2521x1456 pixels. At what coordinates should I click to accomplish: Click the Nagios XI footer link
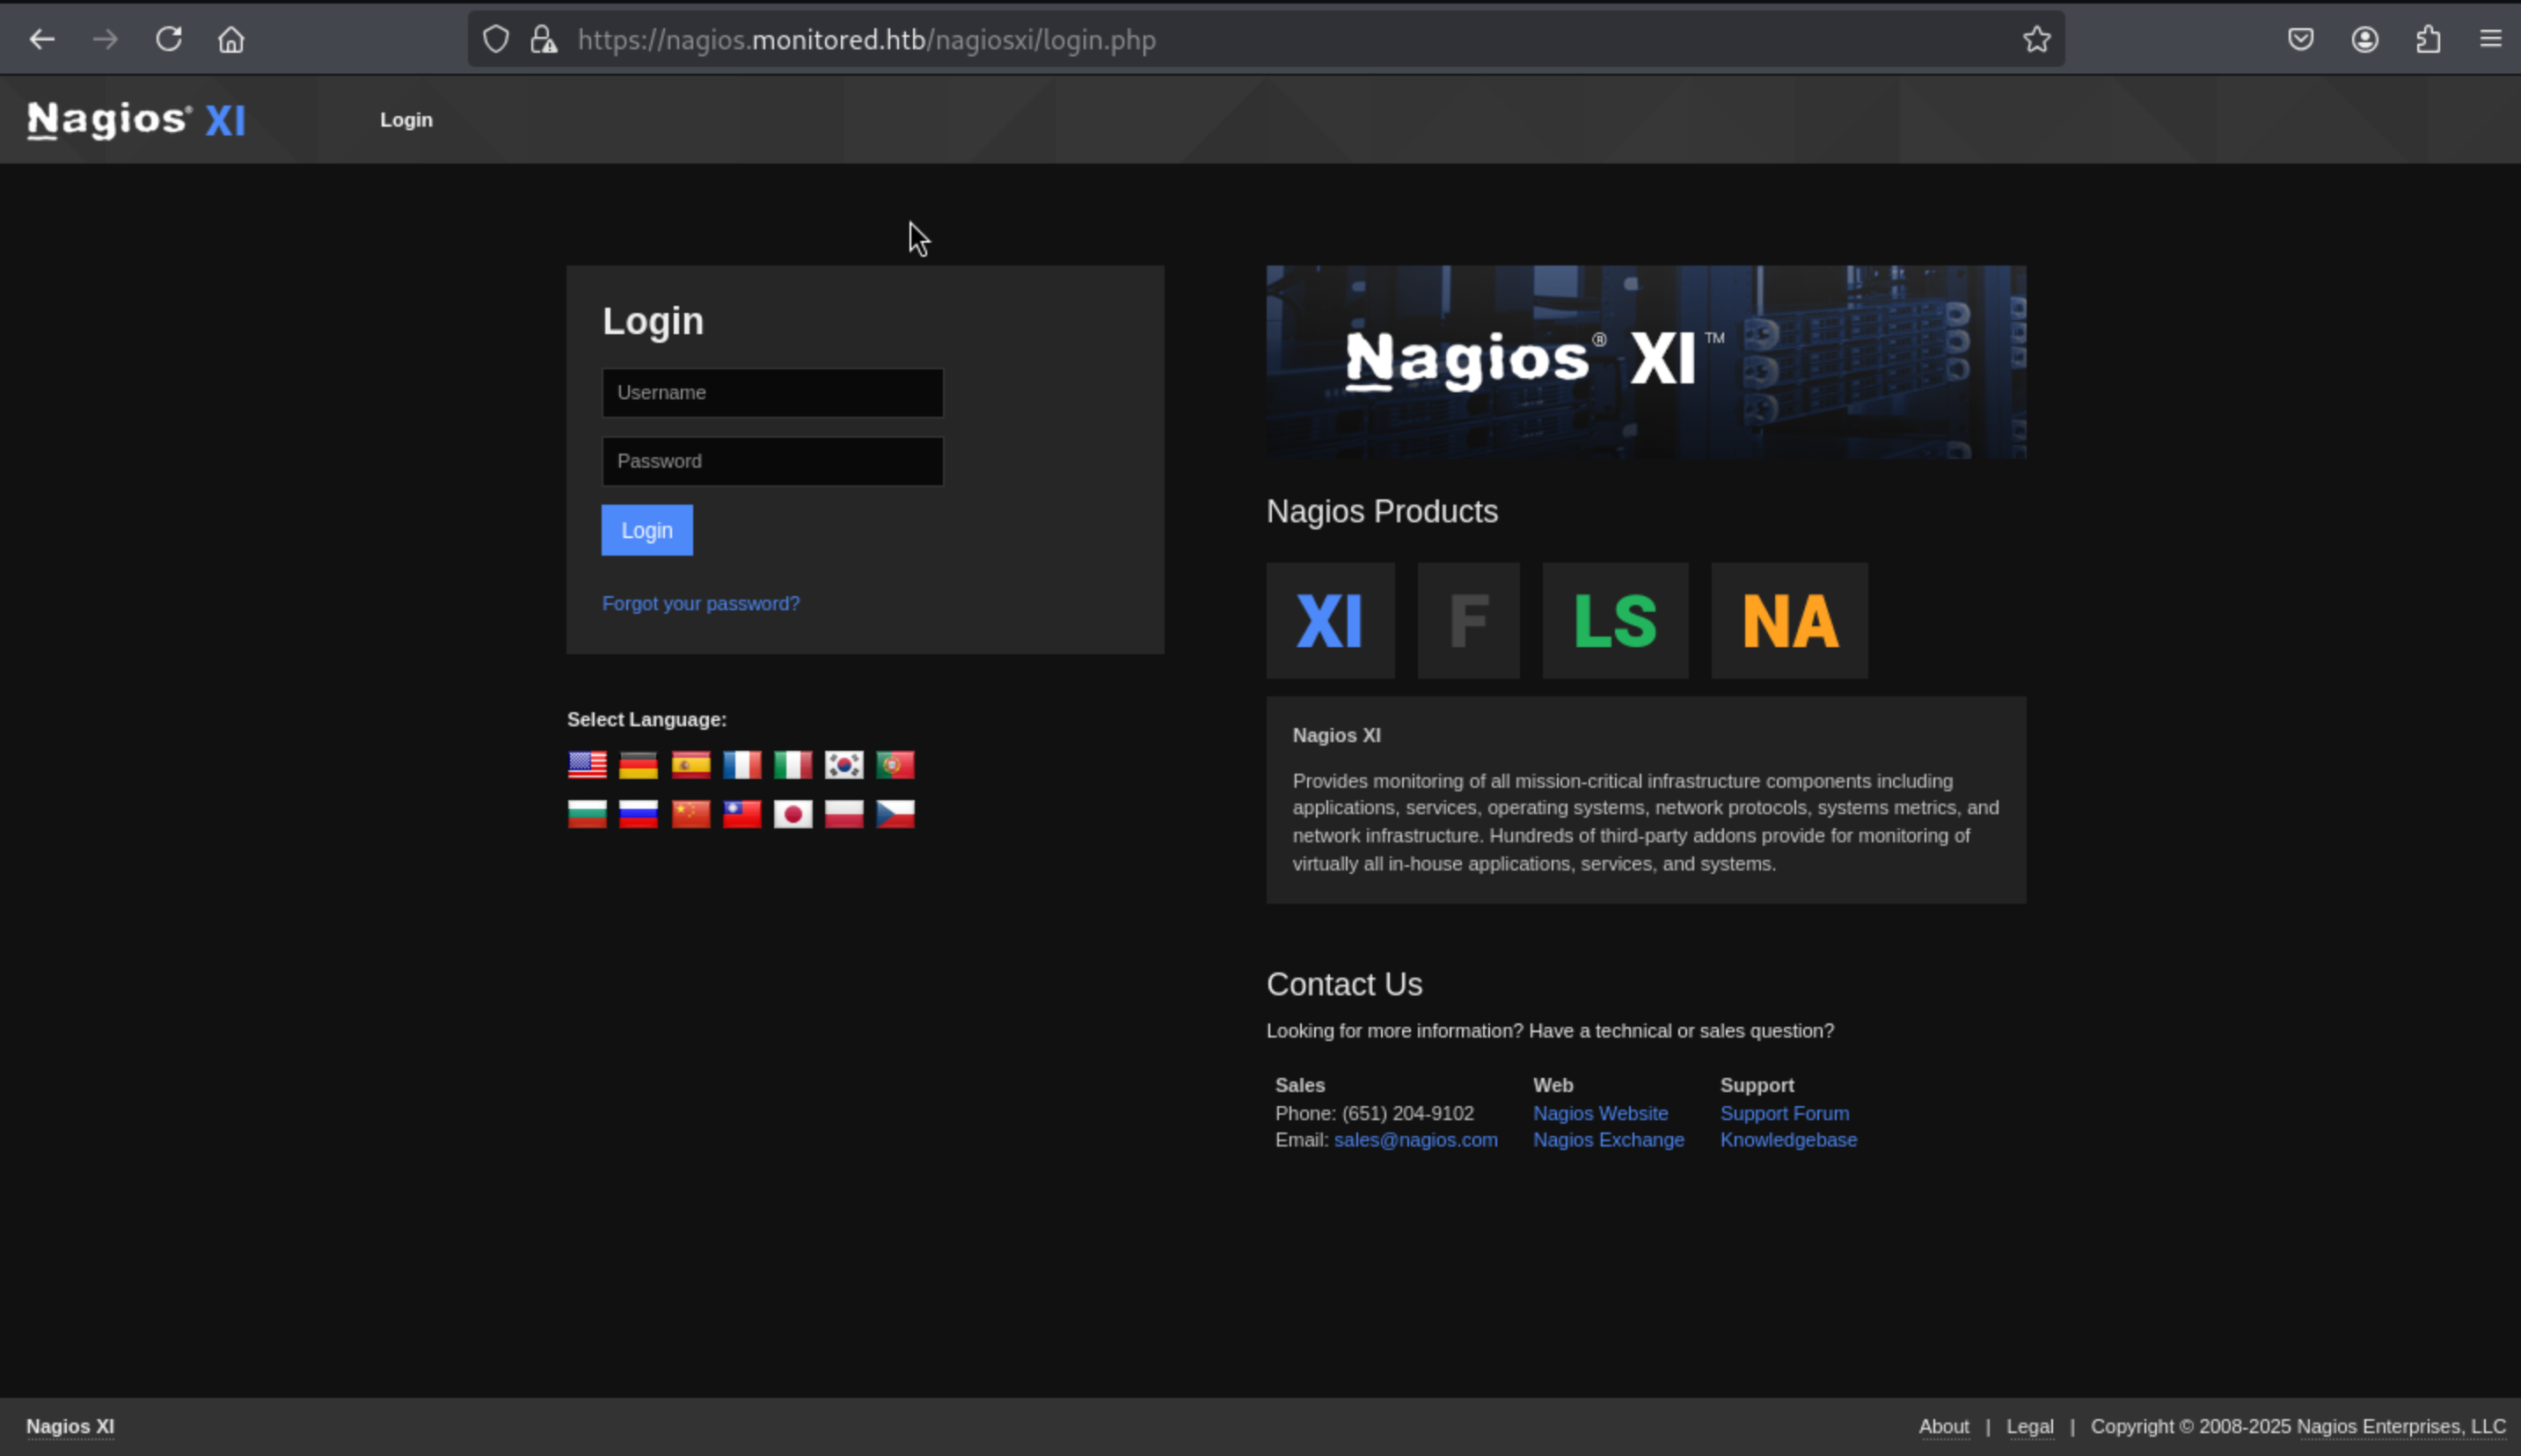pyautogui.click(x=70, y=1427)
